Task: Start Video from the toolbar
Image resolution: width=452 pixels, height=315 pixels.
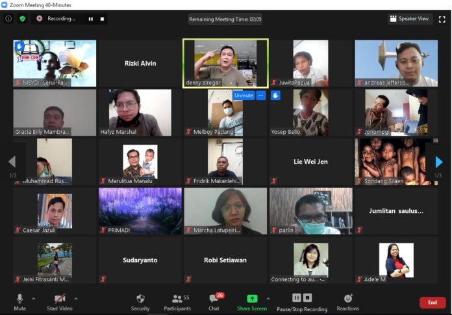Action: (x=60, y=302)
